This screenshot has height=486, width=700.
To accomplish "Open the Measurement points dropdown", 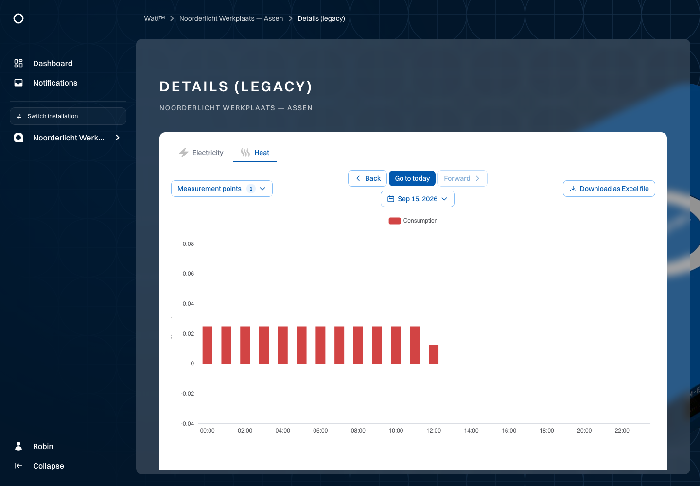I will click(222, 189).
